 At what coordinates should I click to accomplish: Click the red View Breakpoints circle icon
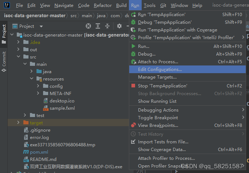pos(133,125)
